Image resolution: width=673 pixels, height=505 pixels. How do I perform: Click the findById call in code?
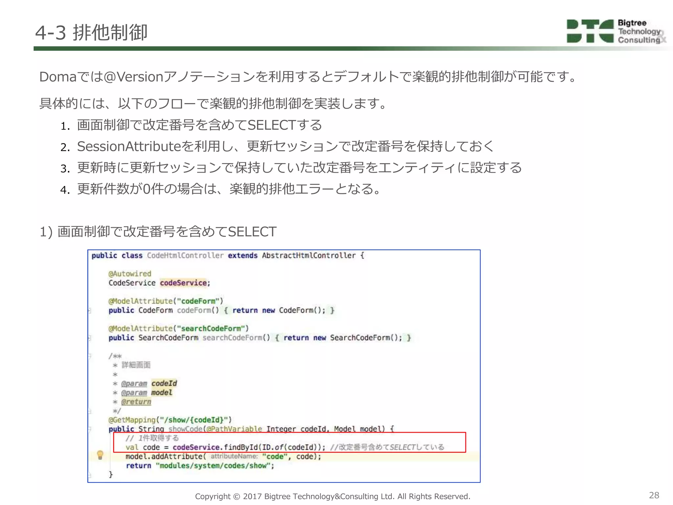coord(241,447)
